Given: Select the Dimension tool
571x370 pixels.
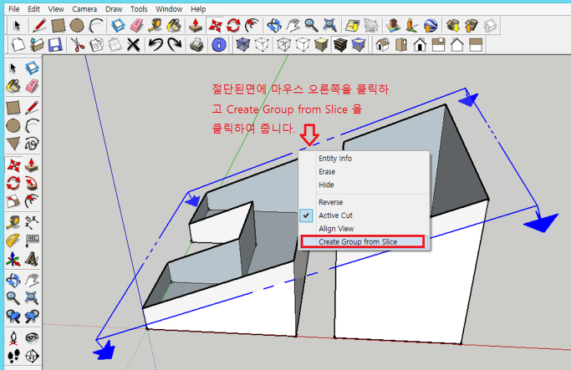Looking at the screenshot, I should pos(32,222).
